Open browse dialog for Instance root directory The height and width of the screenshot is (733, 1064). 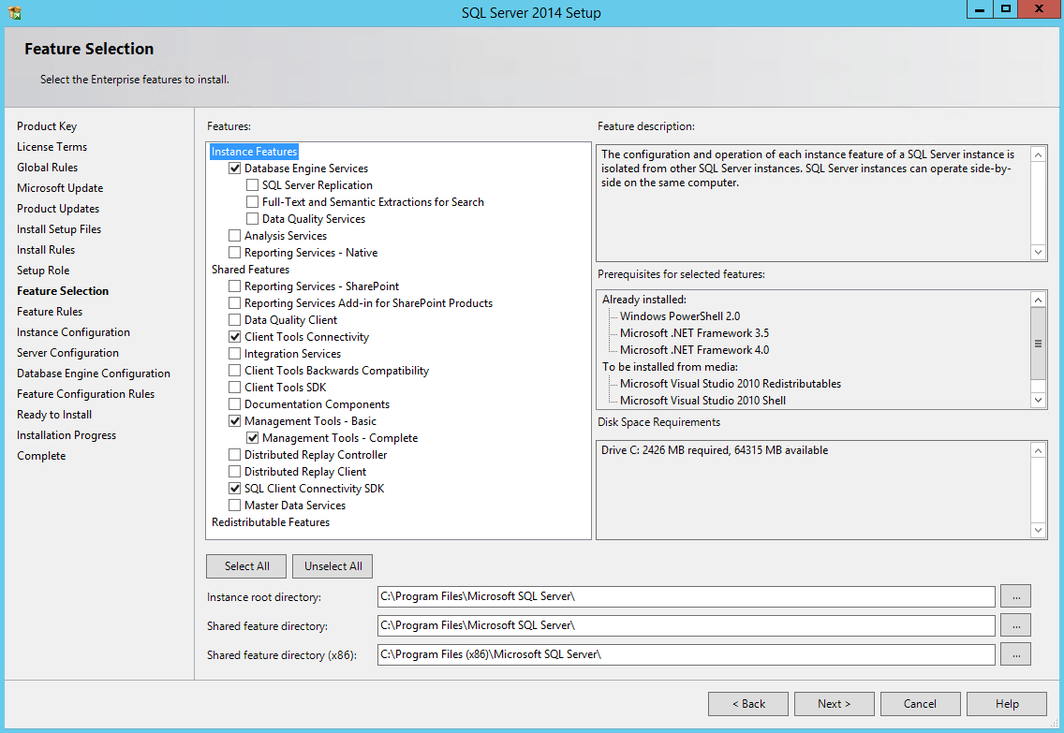pyautogui.click(x=1015, y=595)
